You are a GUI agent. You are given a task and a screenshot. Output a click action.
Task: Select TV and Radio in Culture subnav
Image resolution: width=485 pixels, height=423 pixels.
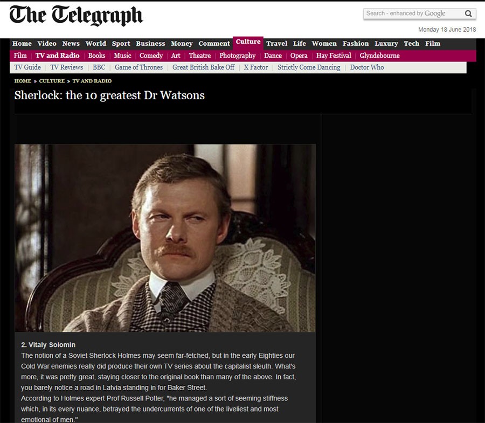click(57, 56)
